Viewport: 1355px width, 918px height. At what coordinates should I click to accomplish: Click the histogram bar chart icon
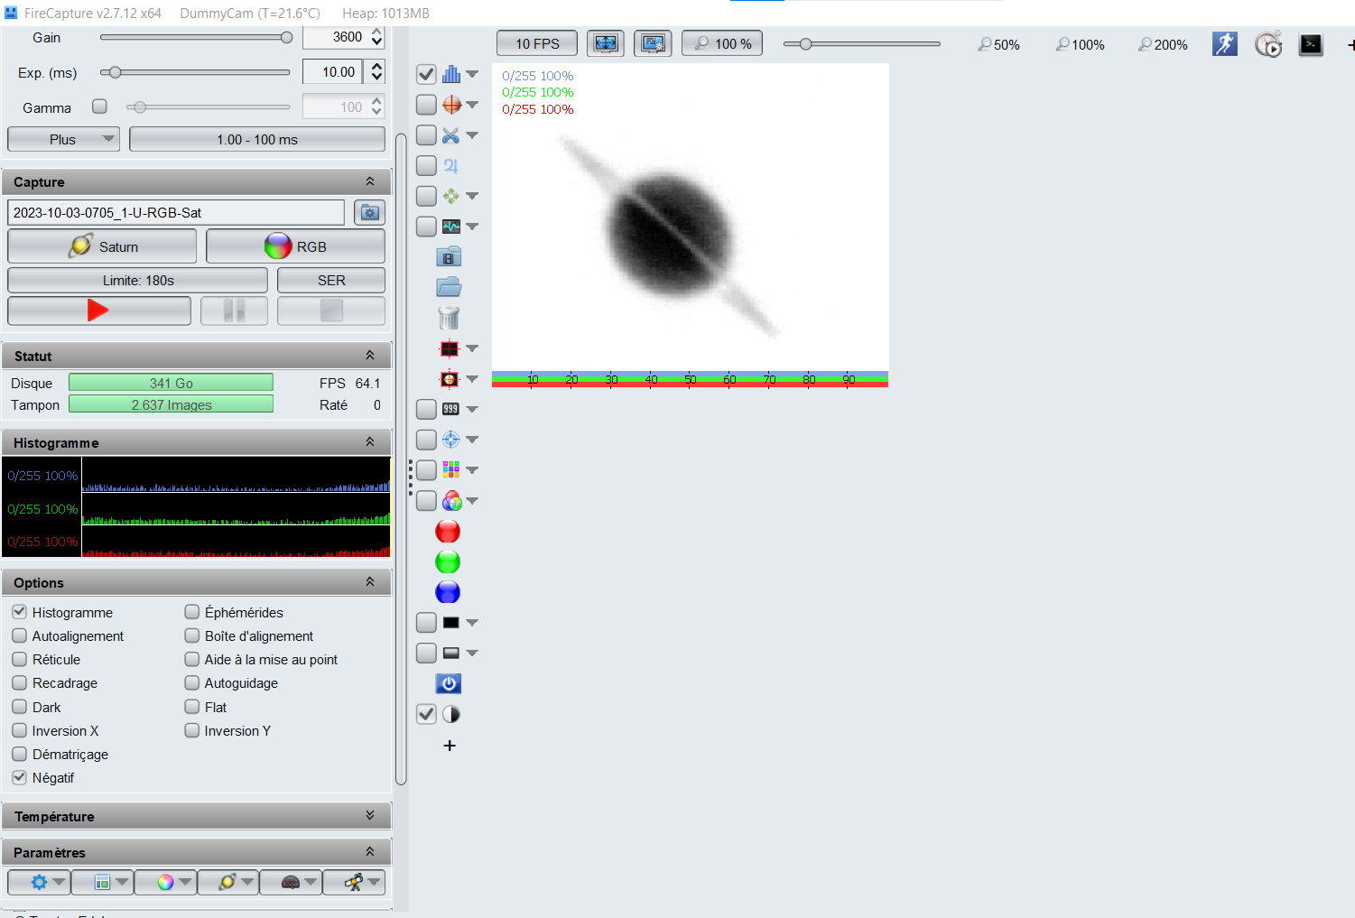(450, 74)
